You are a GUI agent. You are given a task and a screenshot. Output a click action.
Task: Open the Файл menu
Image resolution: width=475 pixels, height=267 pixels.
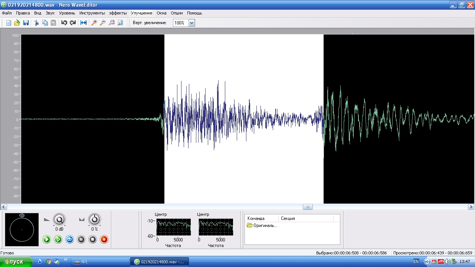point(7,13)
